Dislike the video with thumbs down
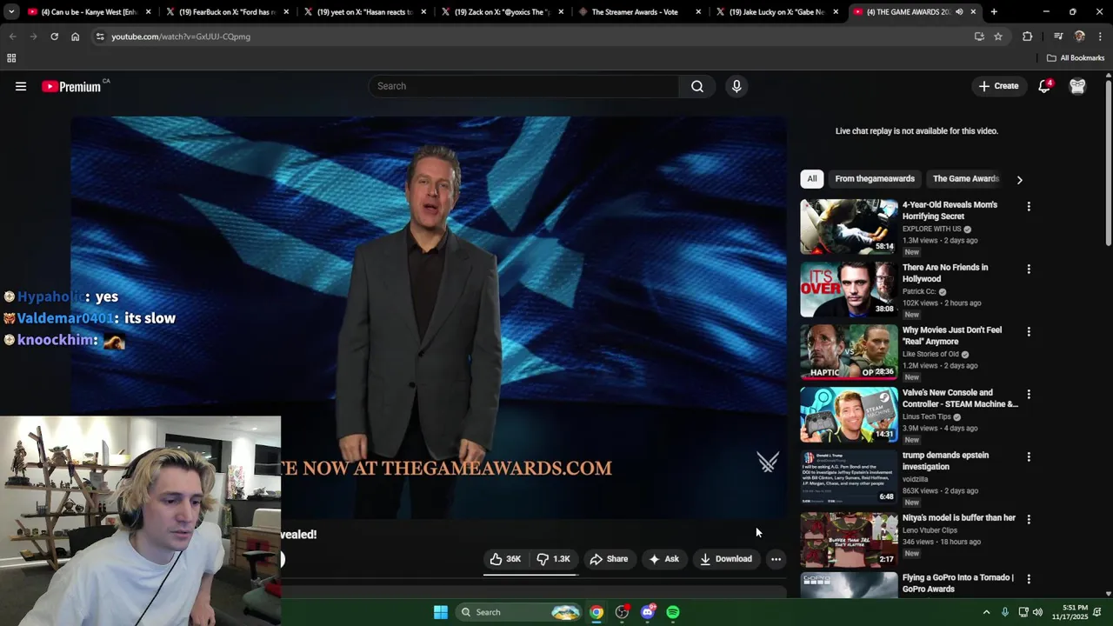This screenshot has height=626, width=1113. (x=553, y=559)
